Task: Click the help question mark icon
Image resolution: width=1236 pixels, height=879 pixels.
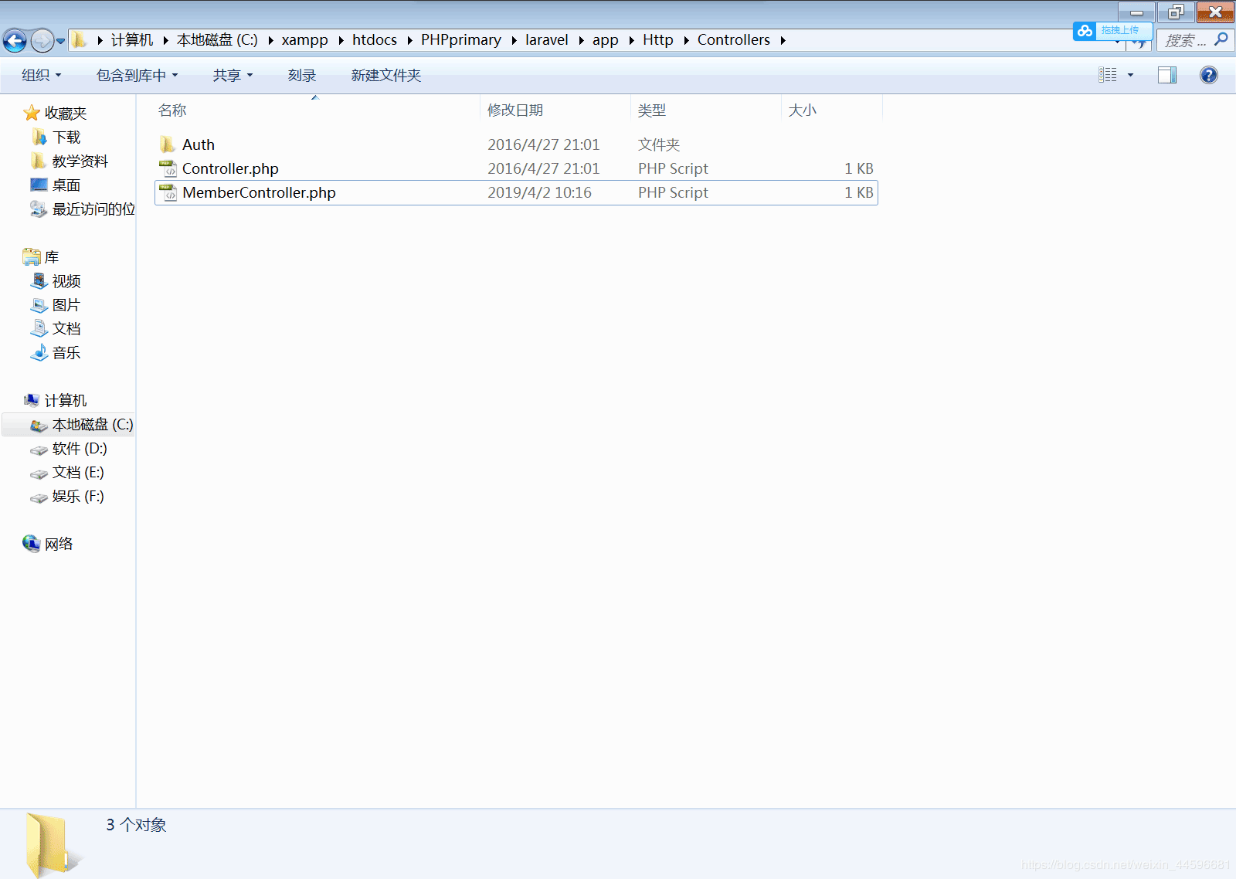Action: coord(1208,75)
